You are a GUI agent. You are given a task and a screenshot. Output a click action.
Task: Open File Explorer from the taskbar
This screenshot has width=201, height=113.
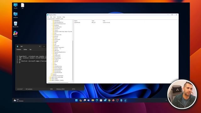click(x=93, y=100)
